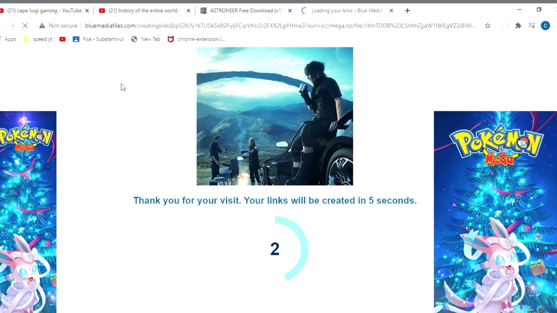Open a new browser tab
557x313 pixels.
point(407,10)
